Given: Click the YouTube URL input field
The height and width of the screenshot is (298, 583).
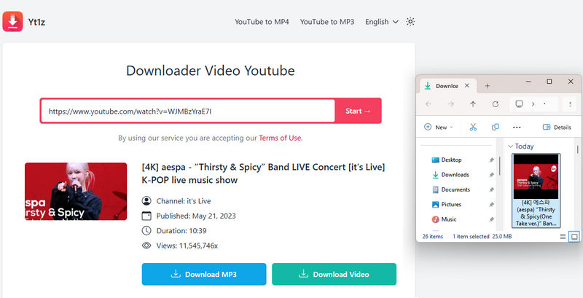Looking at the screenshot, I should [187, 111].
